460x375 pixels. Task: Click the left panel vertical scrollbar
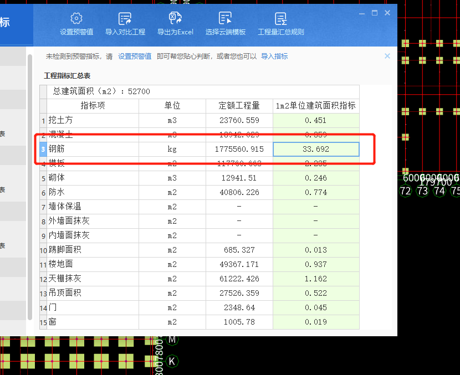[x=29, y=187]
